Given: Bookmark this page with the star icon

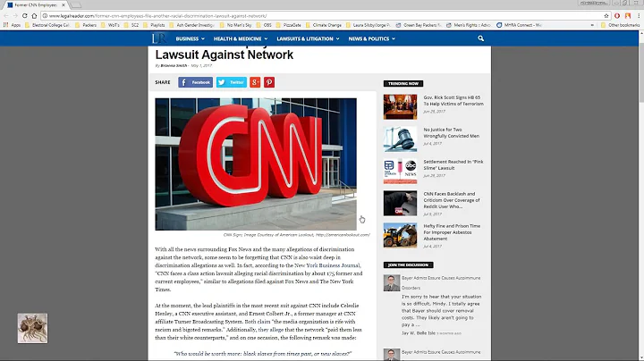Looking at the screenshot, I should pos(606,15).
